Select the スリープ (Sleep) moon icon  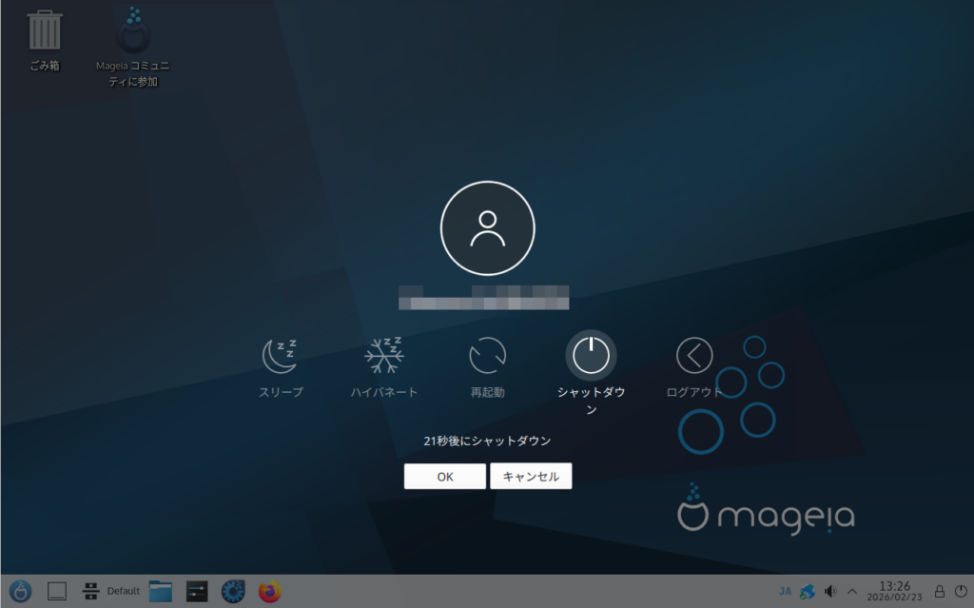coord(281,356)
